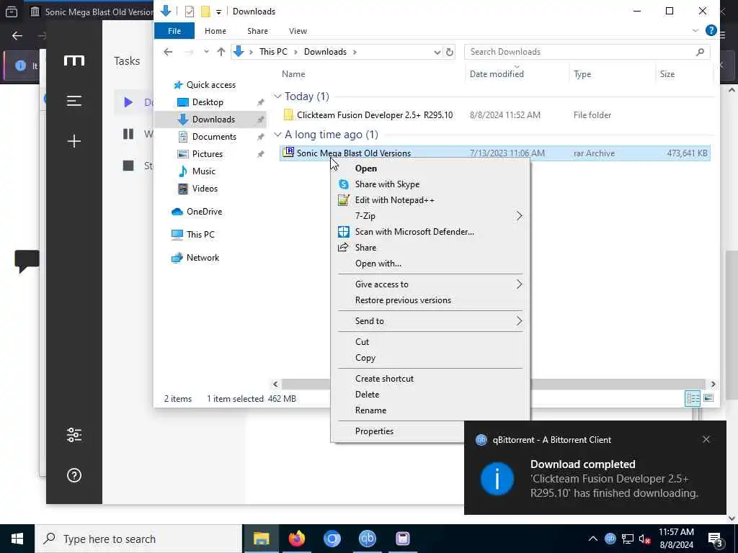738x553 pixels.
Task: Click the Share context menu entry
Action: pos(430,248)
